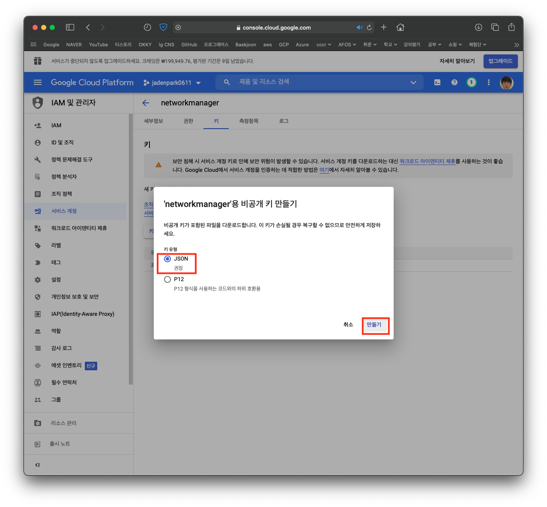Open the jadenpark0611 project selector dropdown
The width and height of the screenshot is (547, 507).
[172, 83]
